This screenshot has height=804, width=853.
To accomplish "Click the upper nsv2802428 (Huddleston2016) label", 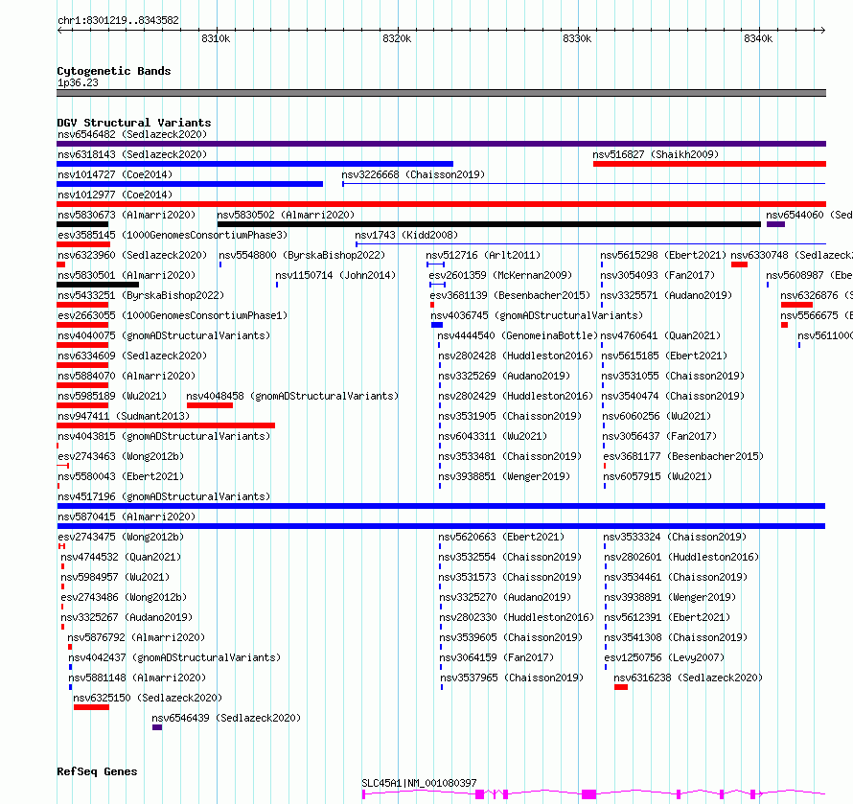I will [516, 356].
